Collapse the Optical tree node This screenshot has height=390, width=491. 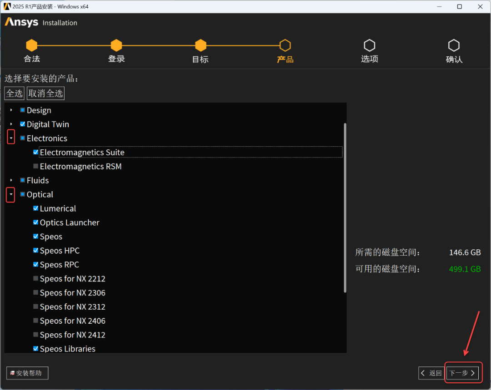coord(11,194)
